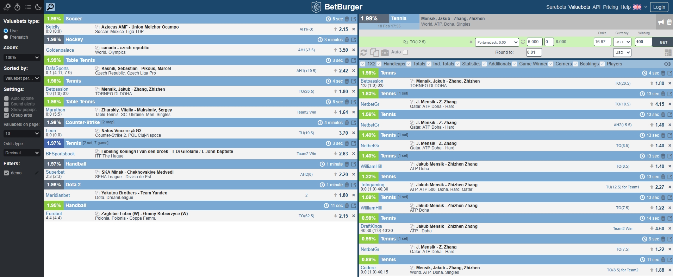Edit the demo filter pencil icon
Image resolution: width=673 pixels, height=277 pixels.
37,173
